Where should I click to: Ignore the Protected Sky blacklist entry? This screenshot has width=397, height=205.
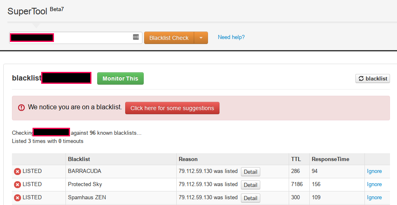coord(374,184)
